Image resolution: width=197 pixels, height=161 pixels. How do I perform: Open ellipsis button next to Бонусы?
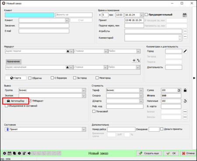tap(185, 117)
